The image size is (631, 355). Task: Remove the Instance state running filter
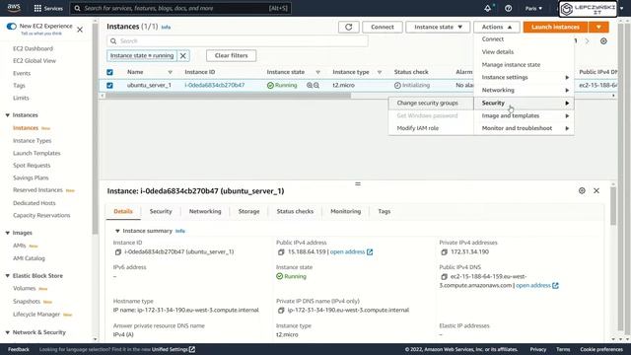183,55
